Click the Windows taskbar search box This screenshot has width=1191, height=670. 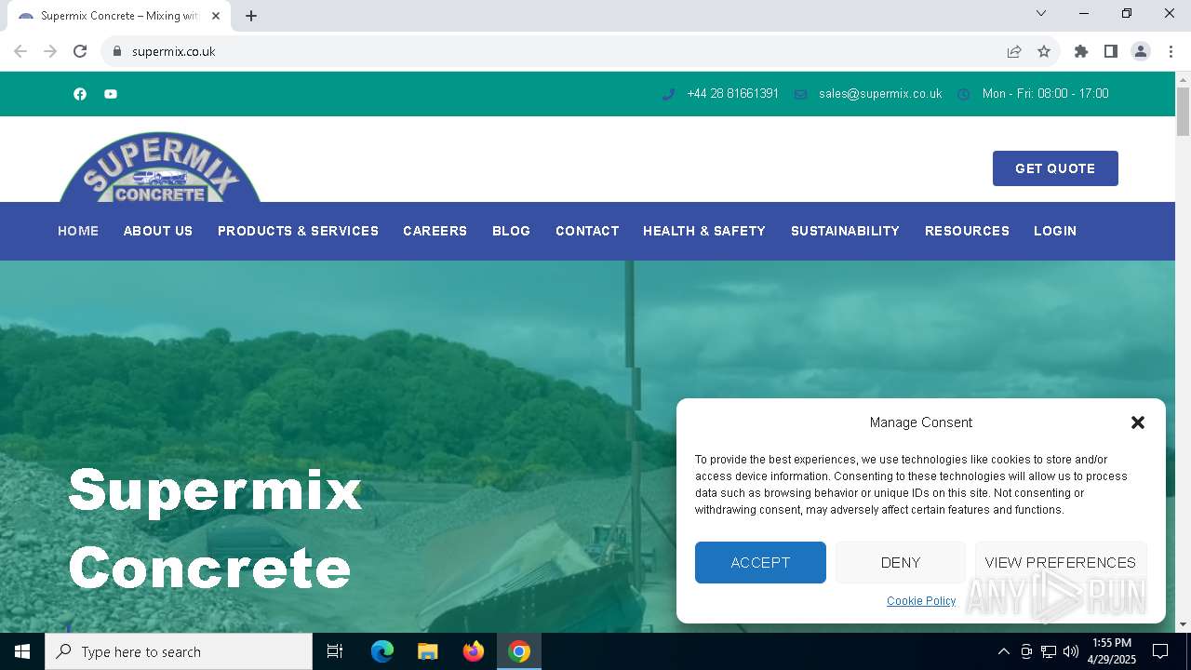click(x=179, y=651)
